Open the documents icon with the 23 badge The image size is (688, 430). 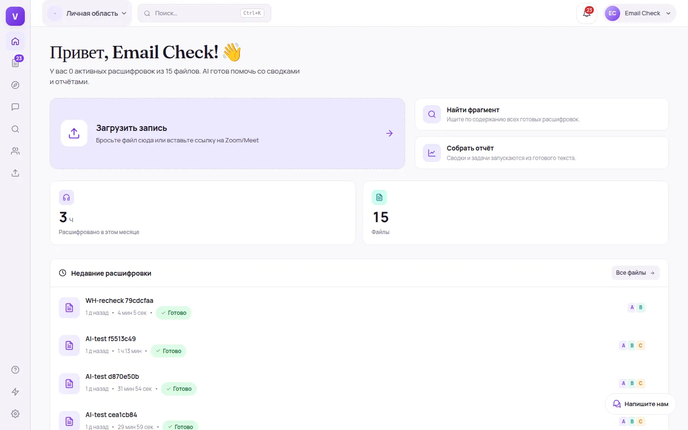[x=15, y=63]
